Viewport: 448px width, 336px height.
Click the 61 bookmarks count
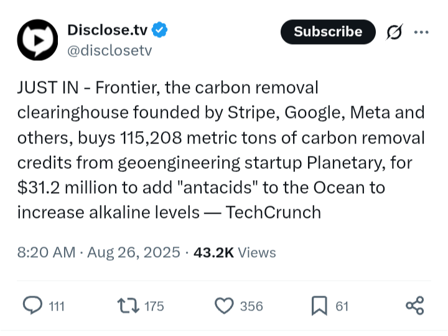coord(342,306)
